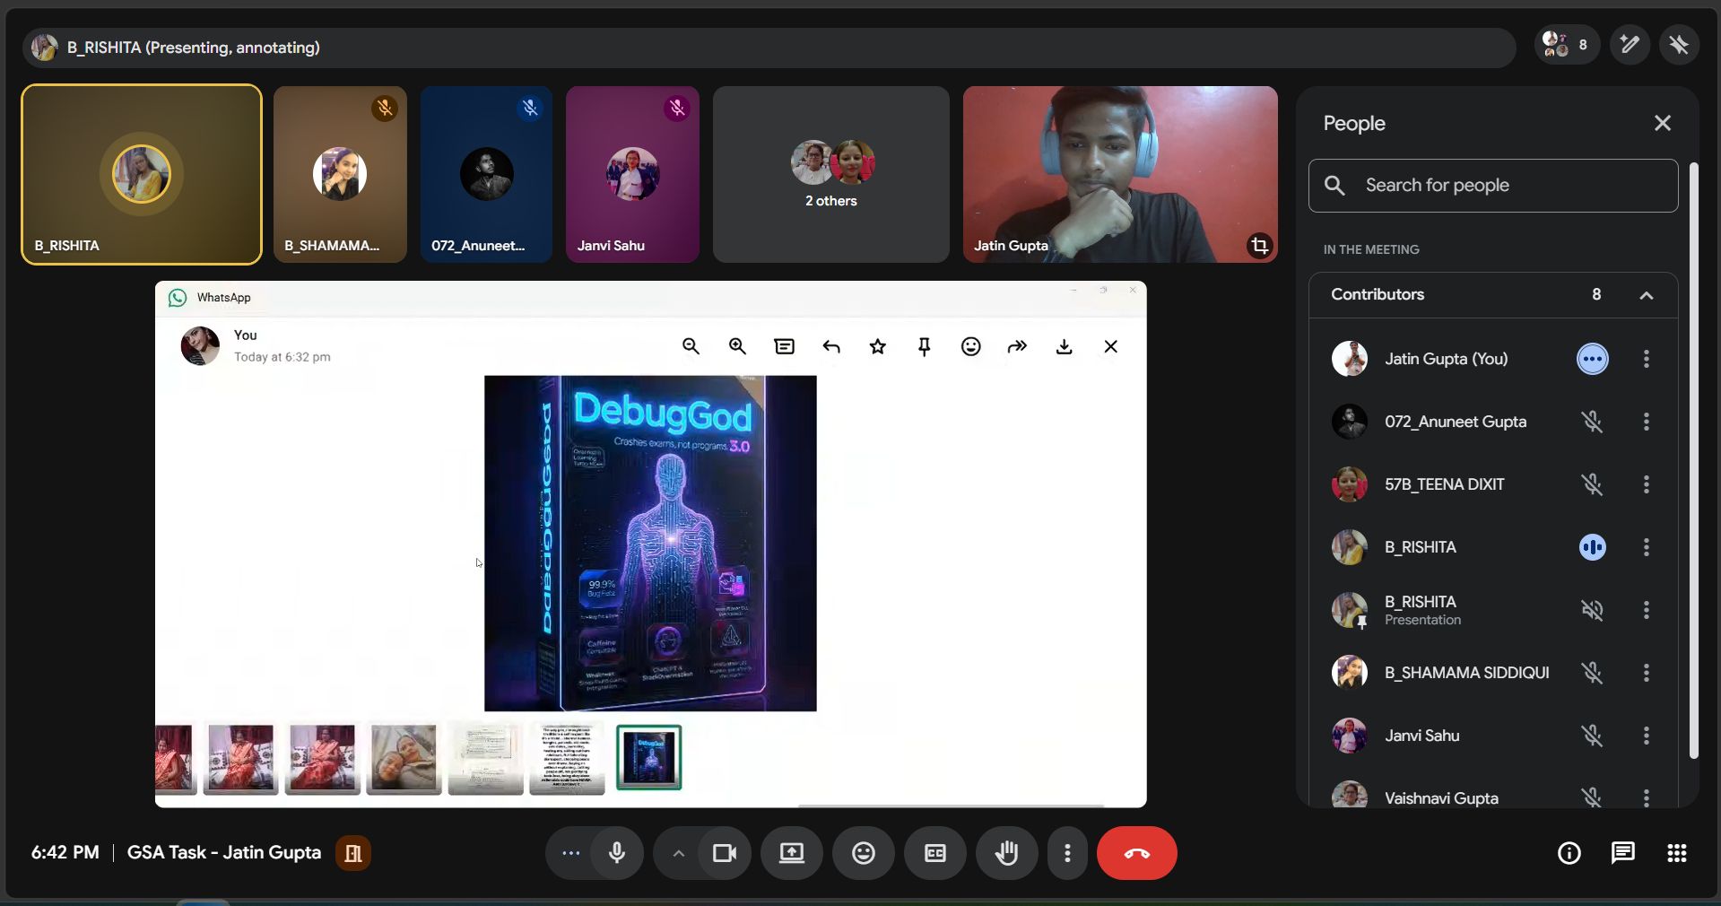Select B_RISHITA participant tile
The height and width of the screenshot is (906, 1721).
(x=142, y=175)
